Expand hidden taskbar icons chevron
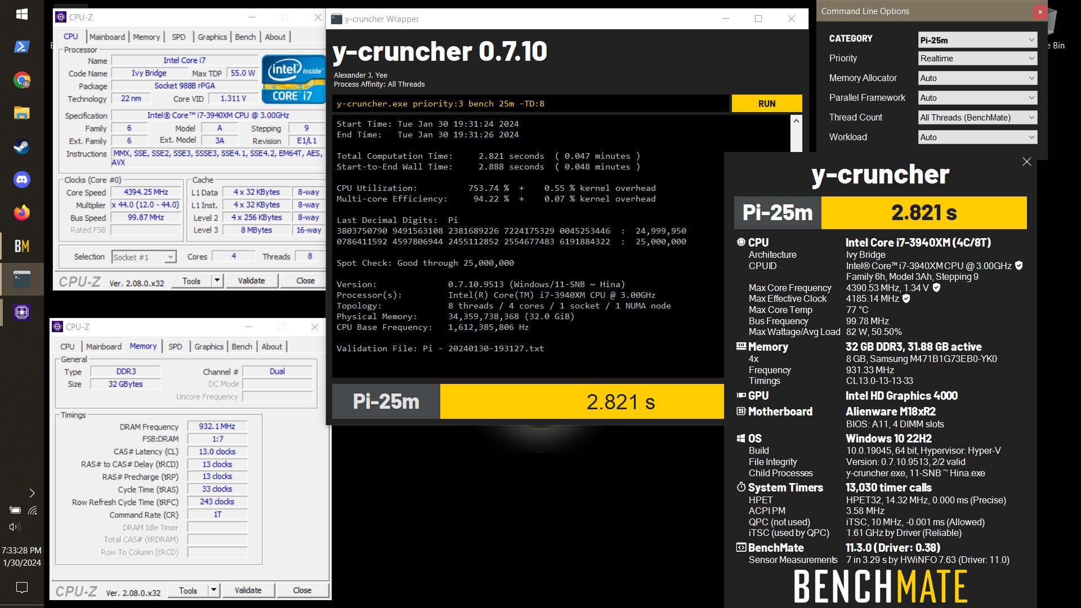This screenshot has width=1081, height=608. click(x=32, y=493)
